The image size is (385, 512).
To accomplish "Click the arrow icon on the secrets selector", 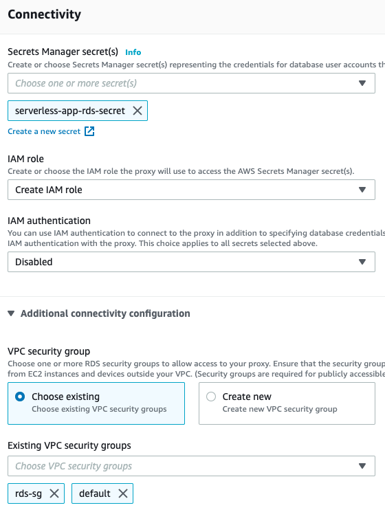I will coord(362,83).
